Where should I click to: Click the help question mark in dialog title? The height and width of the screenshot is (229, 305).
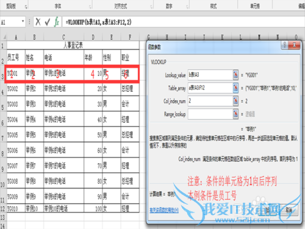[285, 45]
